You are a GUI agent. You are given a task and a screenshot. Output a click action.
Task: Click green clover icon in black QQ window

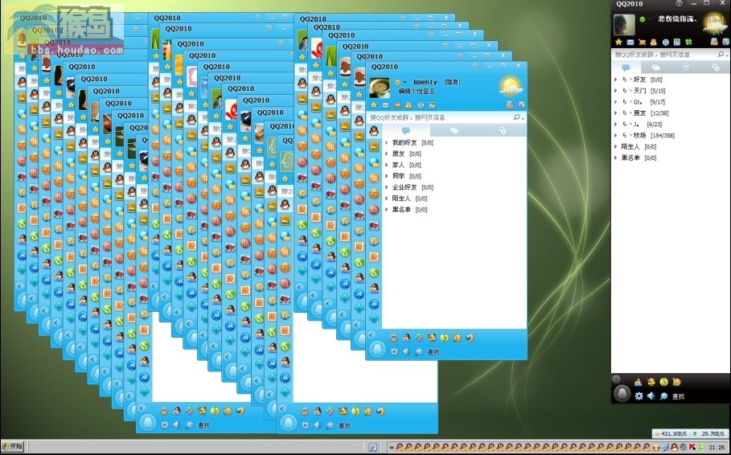tap(688, 42)
